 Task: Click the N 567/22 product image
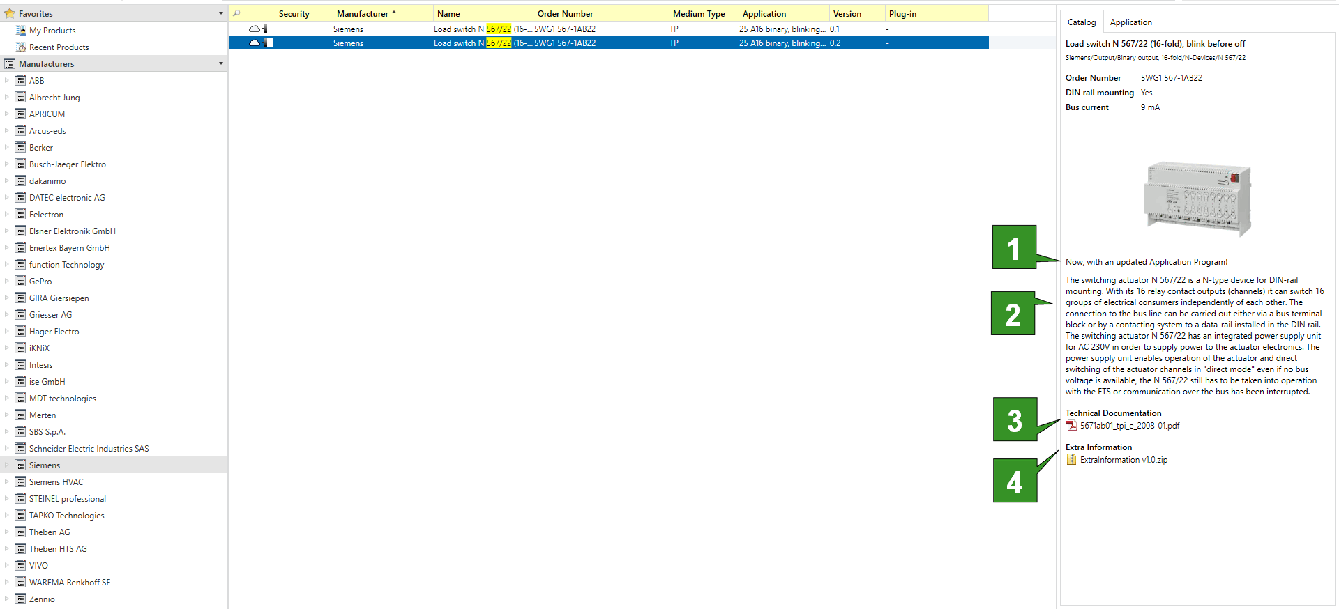(1197, 199)
